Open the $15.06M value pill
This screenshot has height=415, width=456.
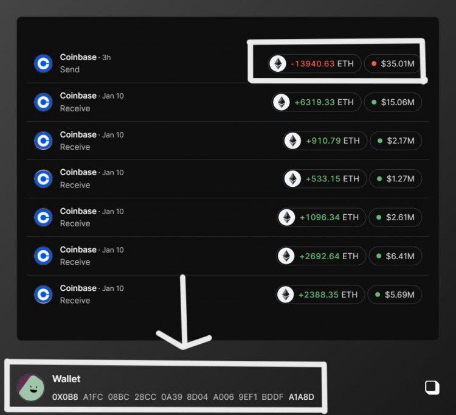(x=393, y=102)
